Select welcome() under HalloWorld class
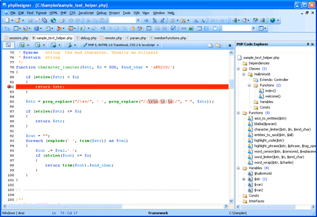This screenshot has width=317, height=217. pos(272,96)
